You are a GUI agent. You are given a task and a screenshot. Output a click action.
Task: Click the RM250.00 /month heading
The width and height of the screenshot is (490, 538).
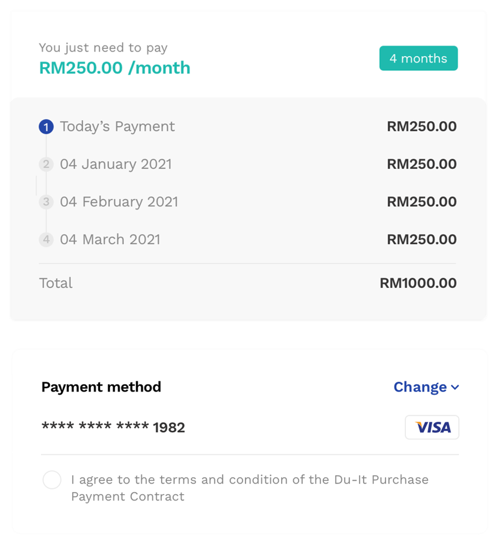point(114,68)
